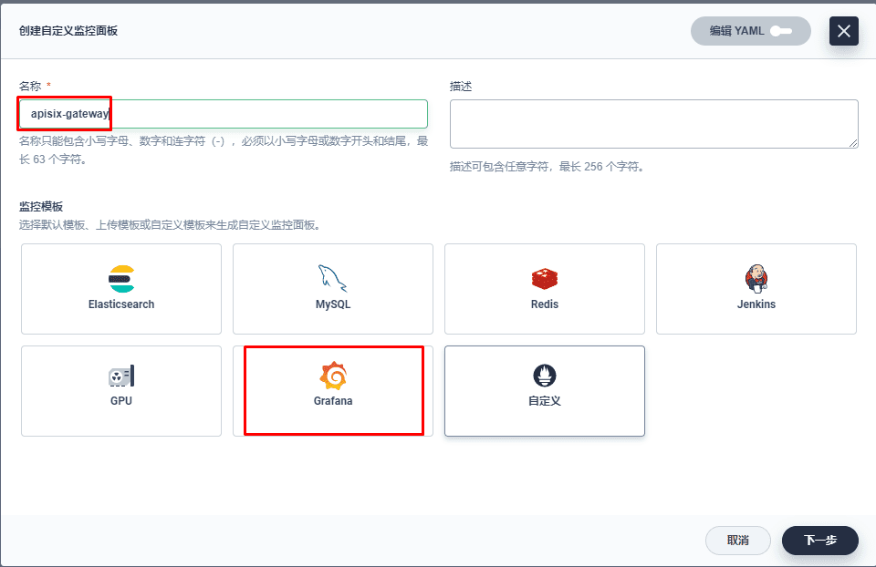Image resolution: width=876 pixels, height=567 pixels.
Task: Click the 63-character name rule hint
Action: [224, 150]
